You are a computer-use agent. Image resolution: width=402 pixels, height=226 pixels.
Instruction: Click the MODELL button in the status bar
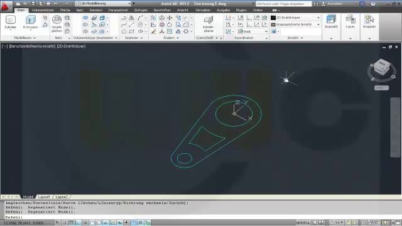(303, 223)
